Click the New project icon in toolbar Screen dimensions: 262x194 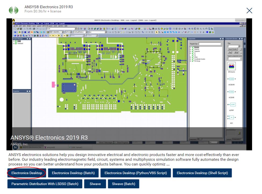[x=15, y=29]
